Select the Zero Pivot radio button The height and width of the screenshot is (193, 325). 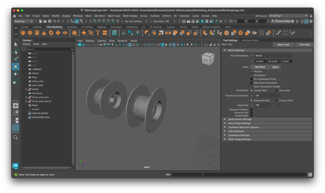click(277, 90)
